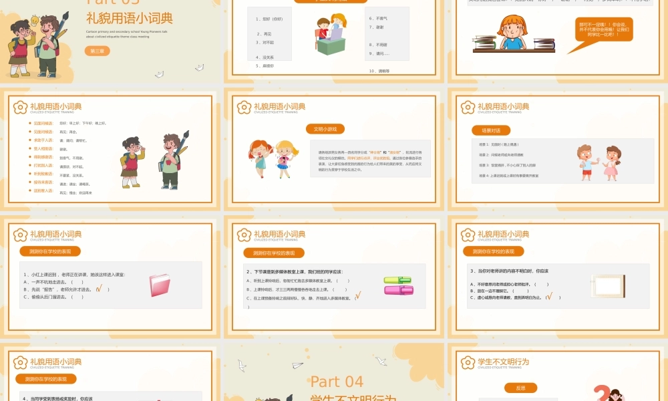Click the orange checkmark beside option B of question 1

click(x=100, y=289)
